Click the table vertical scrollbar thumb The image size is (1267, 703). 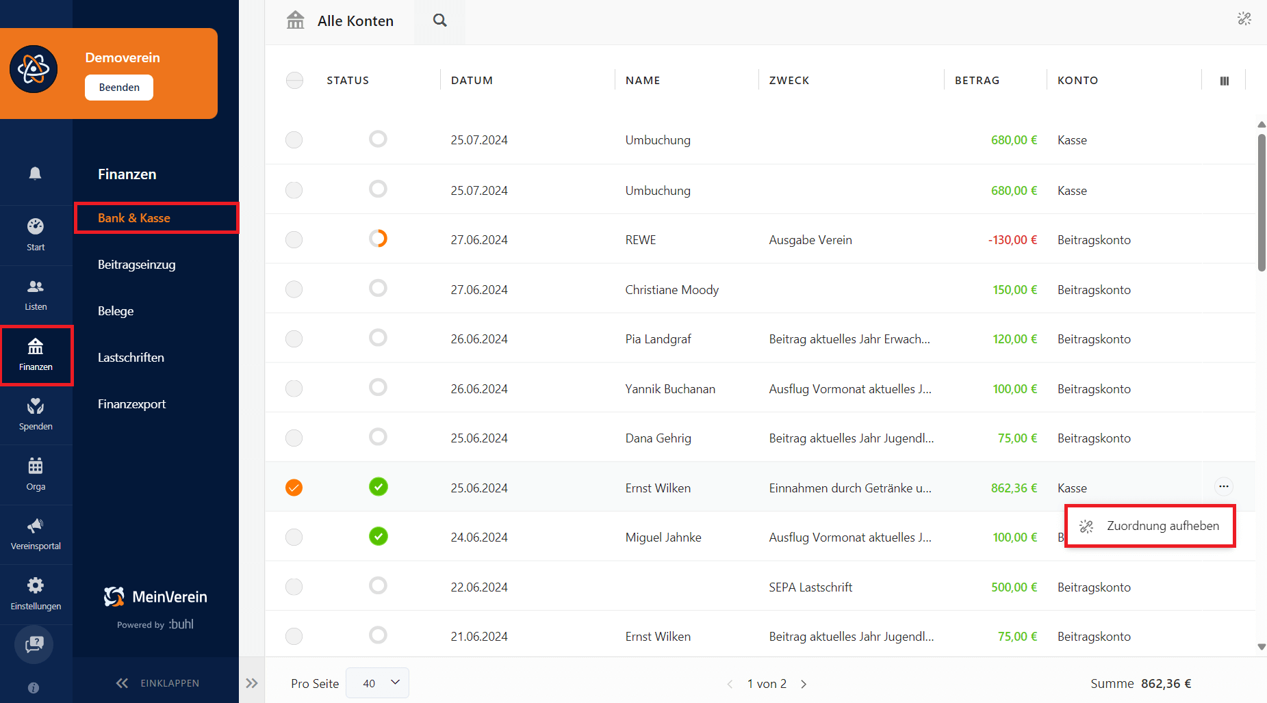coord(1262,202)
